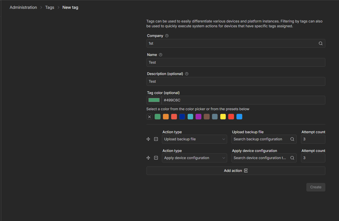The image size is (339, 221).
Task: Click the search icon in Company field
Action: [321, 43]
